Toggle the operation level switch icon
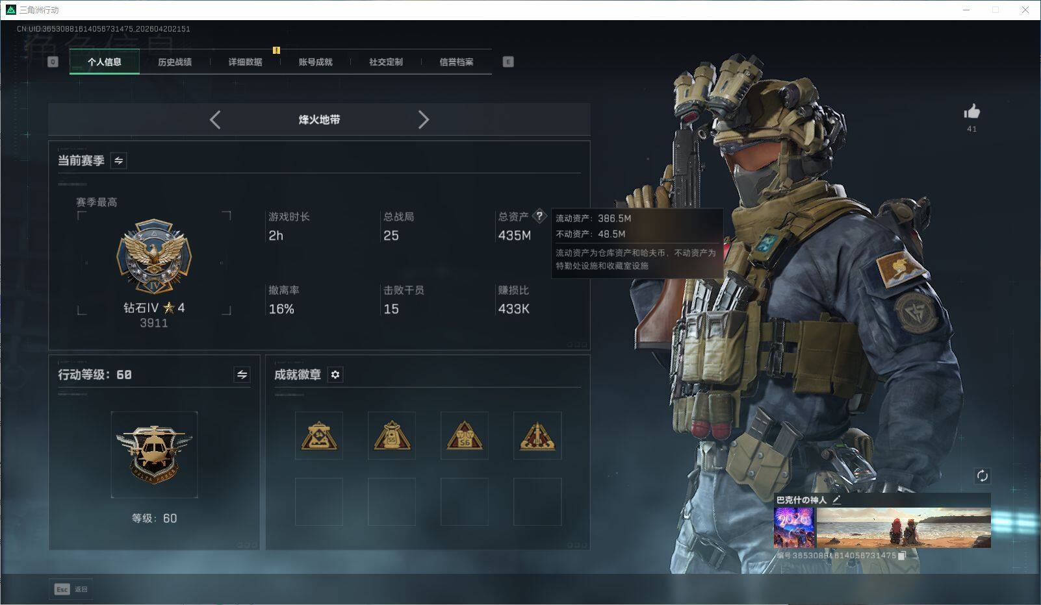The height and width of the screenshot is (605, 1041). coord(242,375)
